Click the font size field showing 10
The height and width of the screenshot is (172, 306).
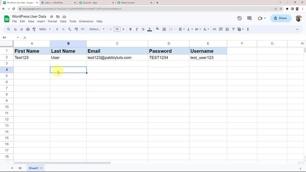coord(117,29)
